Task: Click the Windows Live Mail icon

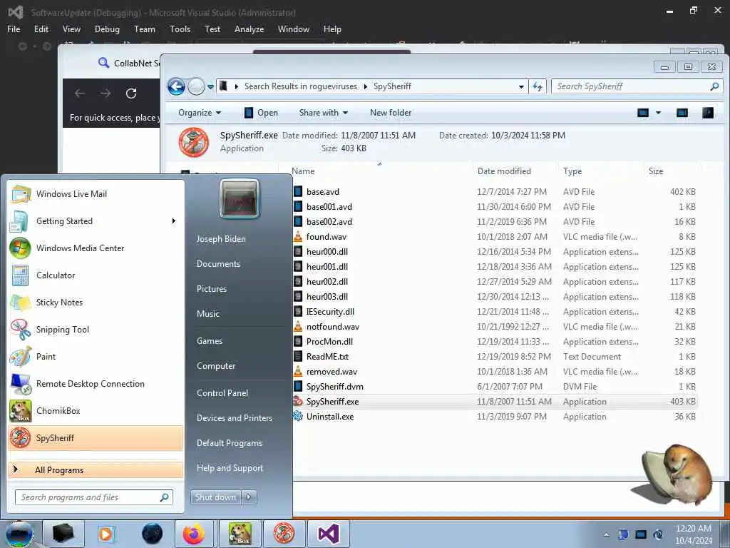Action: click(21, 194)
